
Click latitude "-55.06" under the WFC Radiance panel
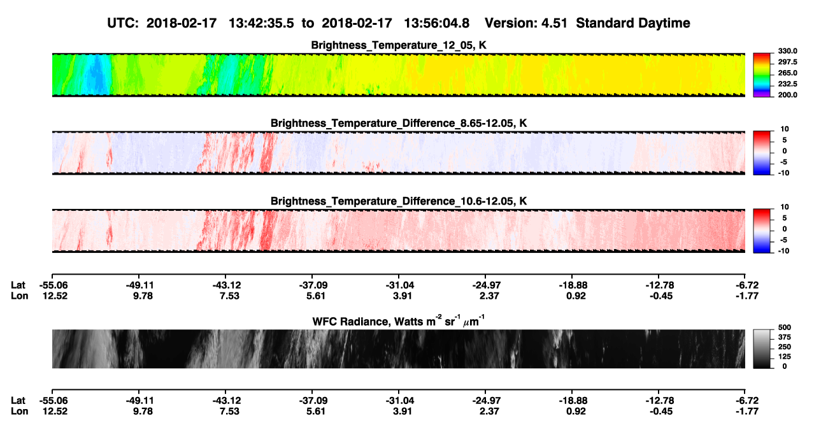[54, 400]
